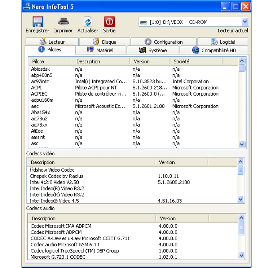Viewport: 273px width, 268px height.
Task: Select Cinepak Codec by Radius row
Action: point(132,176)
